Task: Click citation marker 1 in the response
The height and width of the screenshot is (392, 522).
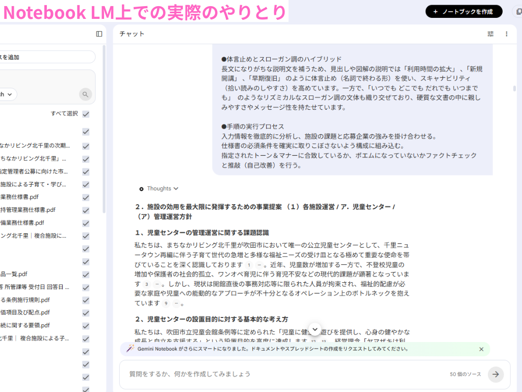Action: click(x=249, y=265)
